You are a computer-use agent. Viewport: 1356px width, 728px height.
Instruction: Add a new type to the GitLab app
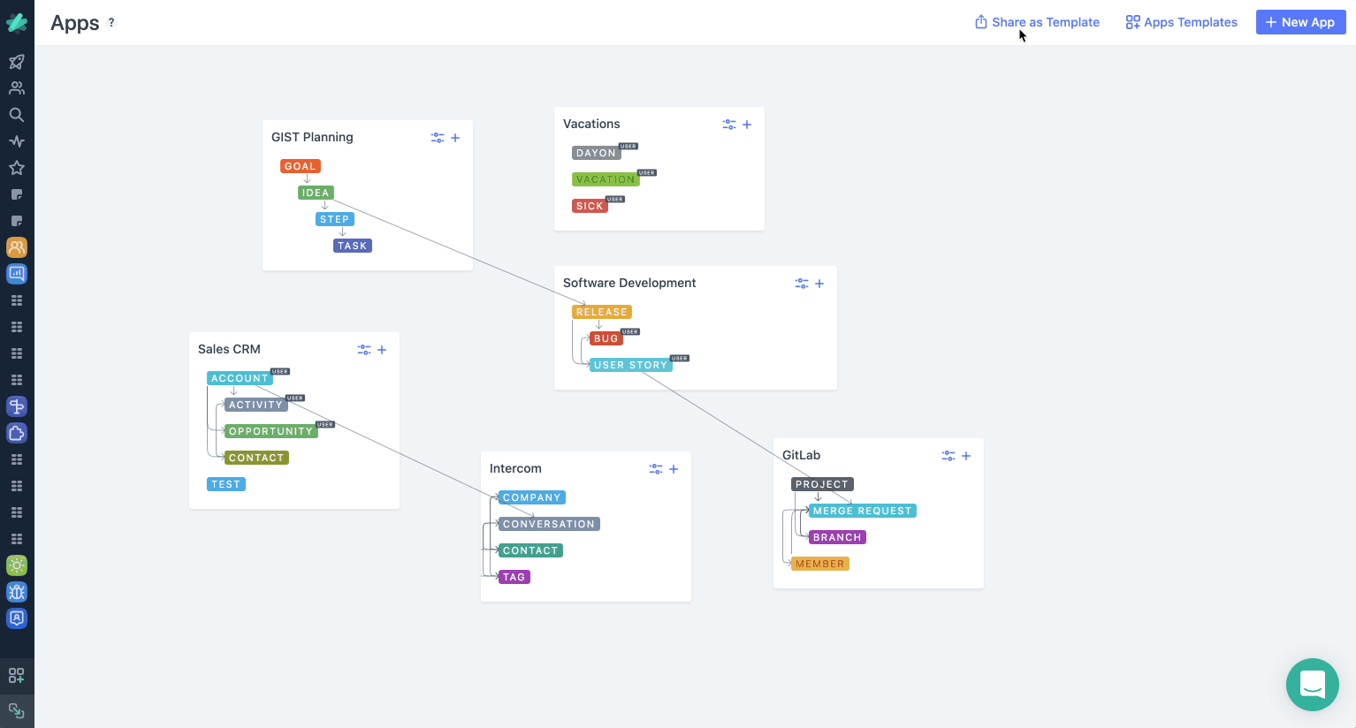(965, 456)
